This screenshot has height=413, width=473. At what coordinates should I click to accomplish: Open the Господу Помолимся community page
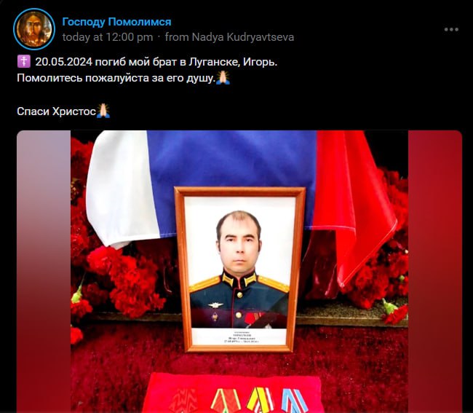click(116, 22)
